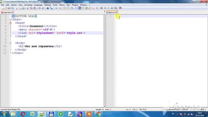Open the Encoding menu
The image size is (208, 117).
[28, 5]
